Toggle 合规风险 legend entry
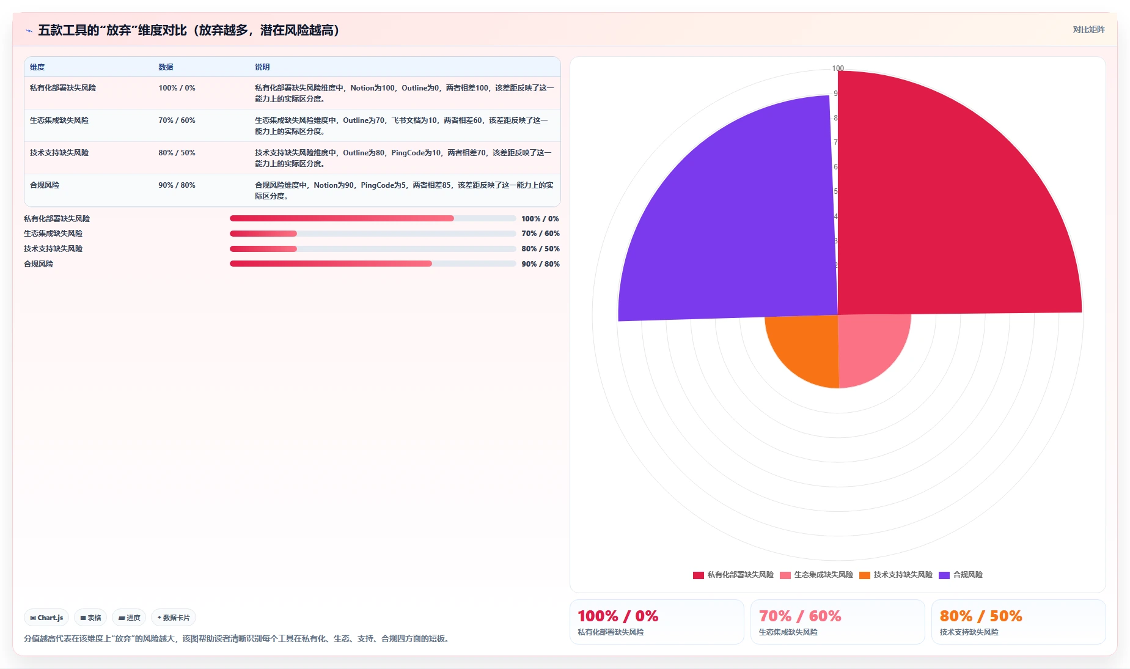Screen dimensions: 1130x669 click(x=961, y=575)
